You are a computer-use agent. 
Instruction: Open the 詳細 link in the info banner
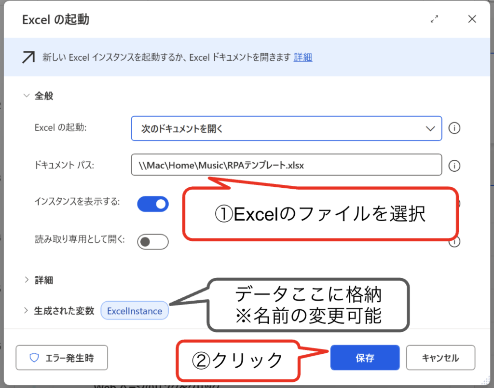tap(303, 57)
